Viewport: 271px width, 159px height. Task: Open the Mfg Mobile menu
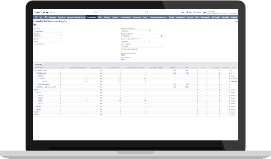(216, 17)
